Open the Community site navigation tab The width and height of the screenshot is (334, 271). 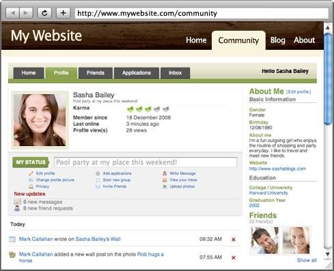coord(238,40)
